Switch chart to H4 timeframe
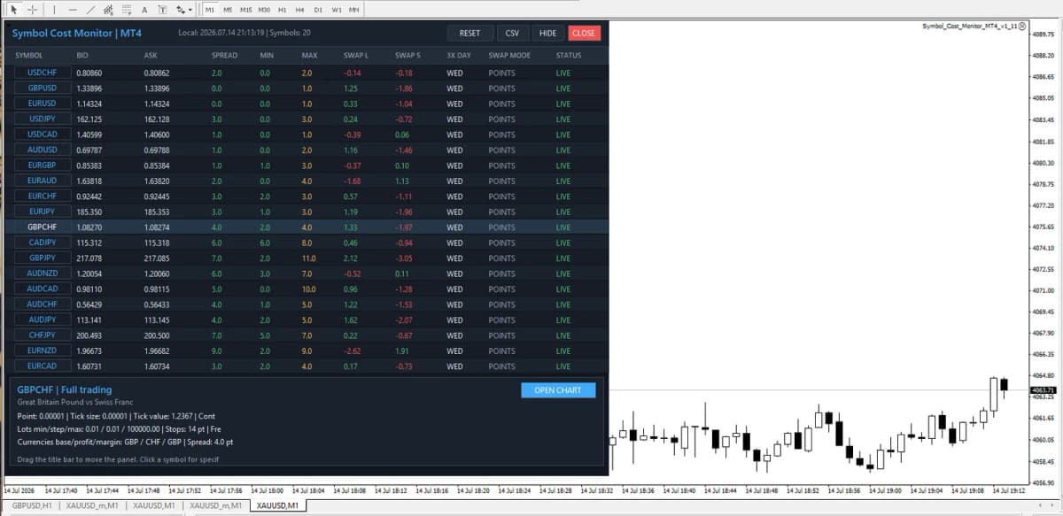 pos(299,9)
